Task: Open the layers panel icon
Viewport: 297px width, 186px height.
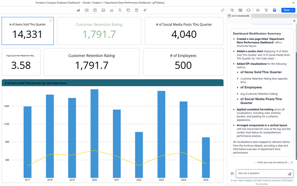Action: 258,10
